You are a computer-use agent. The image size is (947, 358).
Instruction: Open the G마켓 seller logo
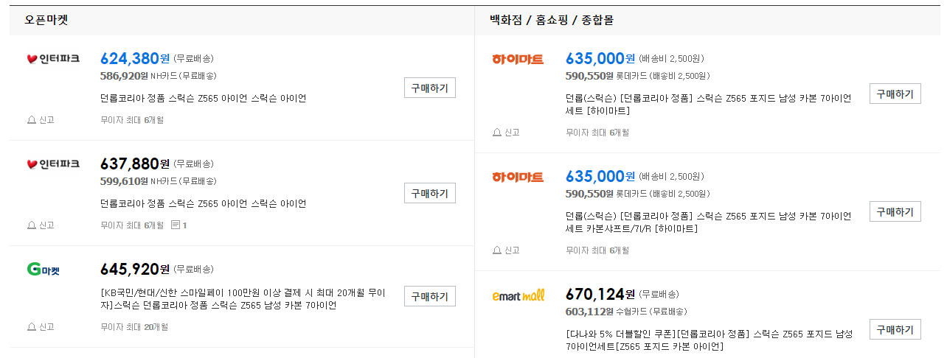pos(43,270)
